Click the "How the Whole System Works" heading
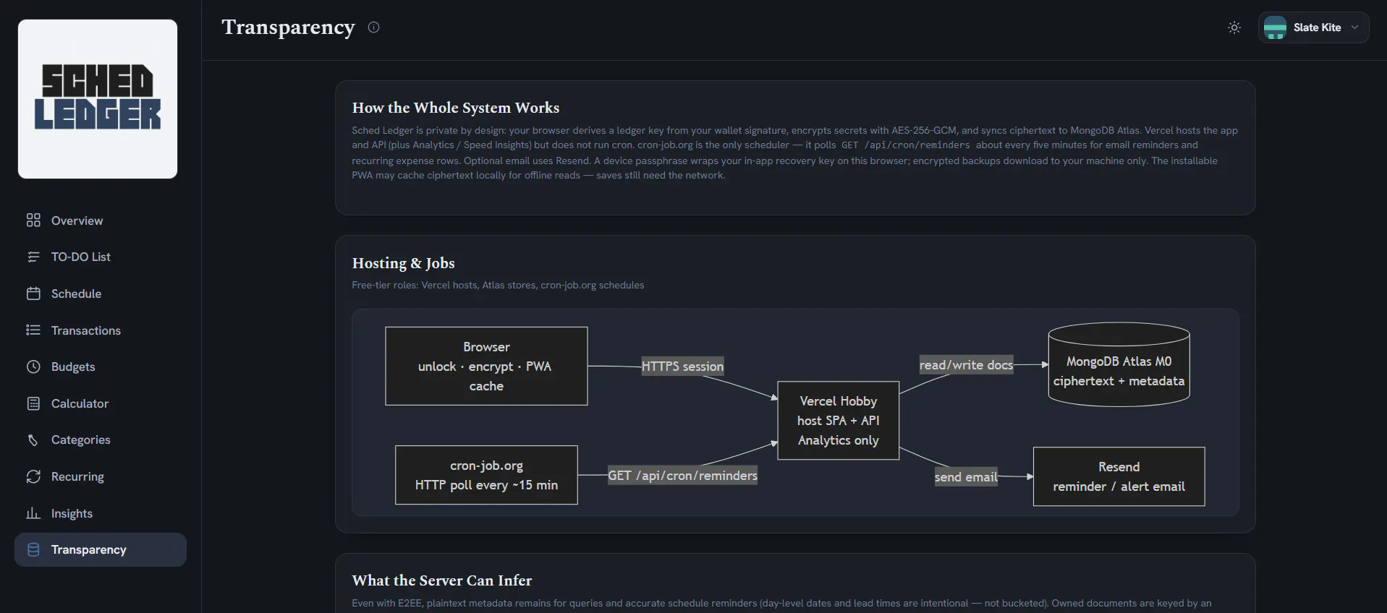This screenshot has width=1387, height=613. pyautogui.click(x=456, y=108)
